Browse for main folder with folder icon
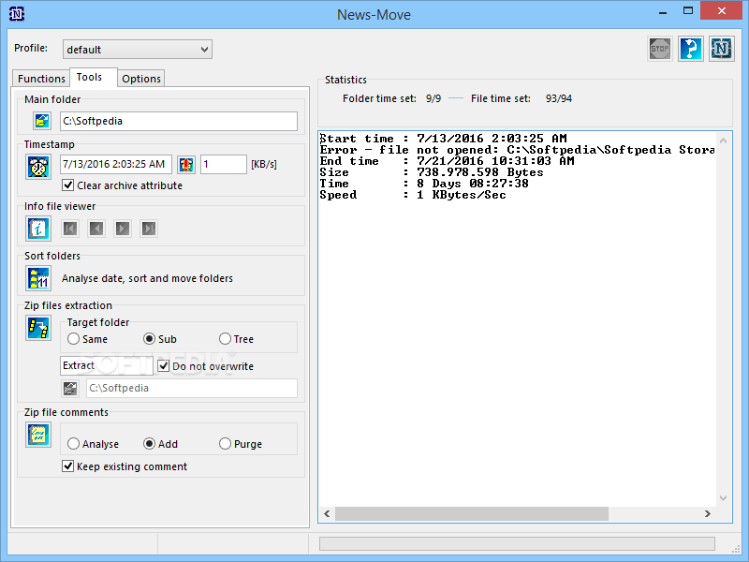Viewport: 749px width, 562px height. click(x=42, y=121)
